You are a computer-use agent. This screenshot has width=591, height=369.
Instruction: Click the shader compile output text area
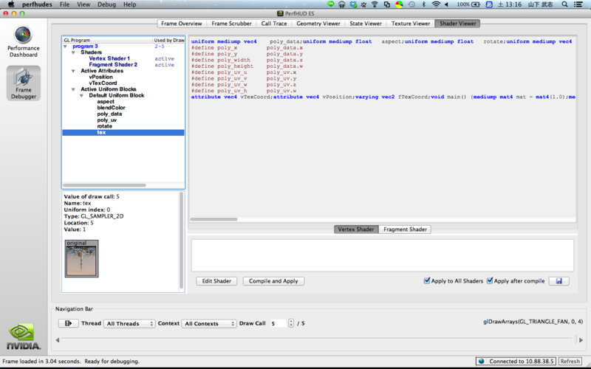click(x=383, y=255)
